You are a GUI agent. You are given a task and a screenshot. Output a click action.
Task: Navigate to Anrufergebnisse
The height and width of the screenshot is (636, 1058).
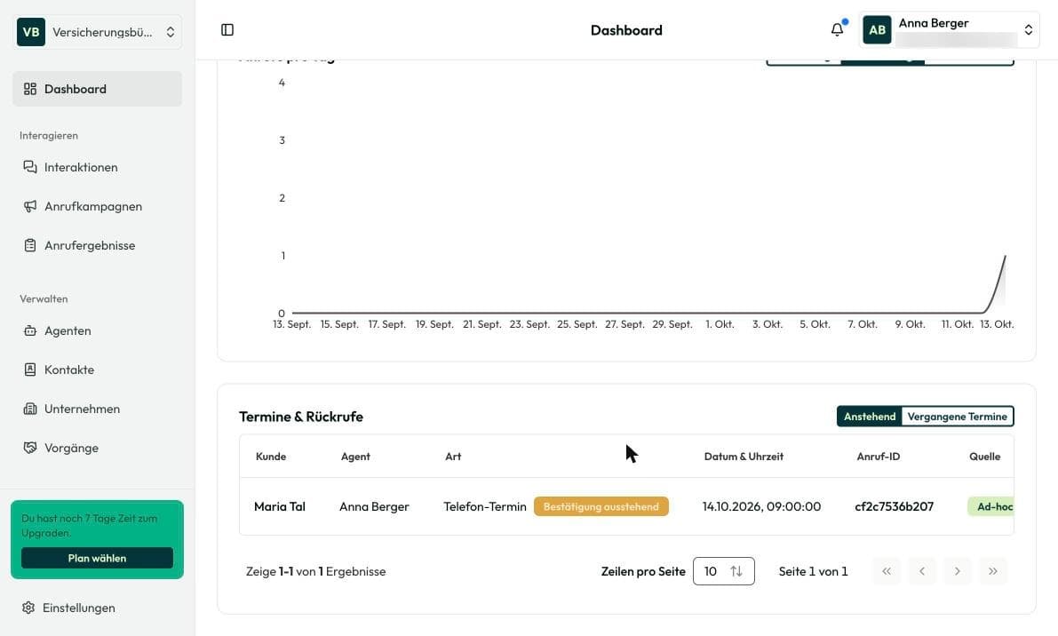point(97,245)
